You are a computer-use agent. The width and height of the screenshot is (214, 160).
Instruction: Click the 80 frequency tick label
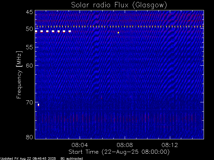[x=29, y=137]
